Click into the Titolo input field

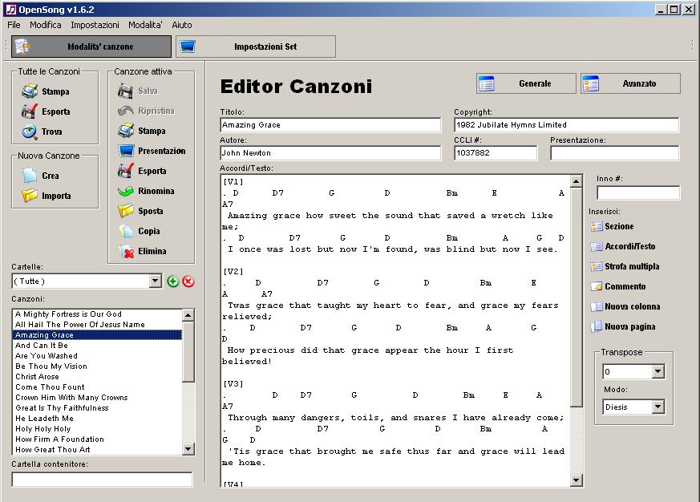click(x=330, y=125)
